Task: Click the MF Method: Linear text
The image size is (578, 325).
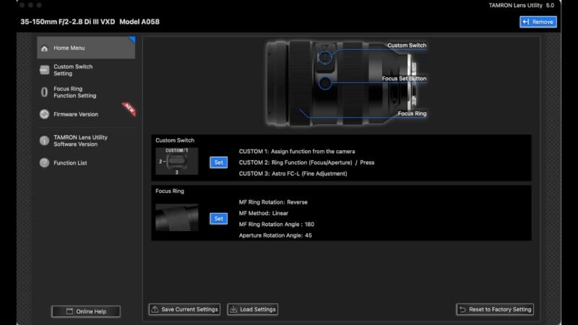Action: [x=264, y=213]
